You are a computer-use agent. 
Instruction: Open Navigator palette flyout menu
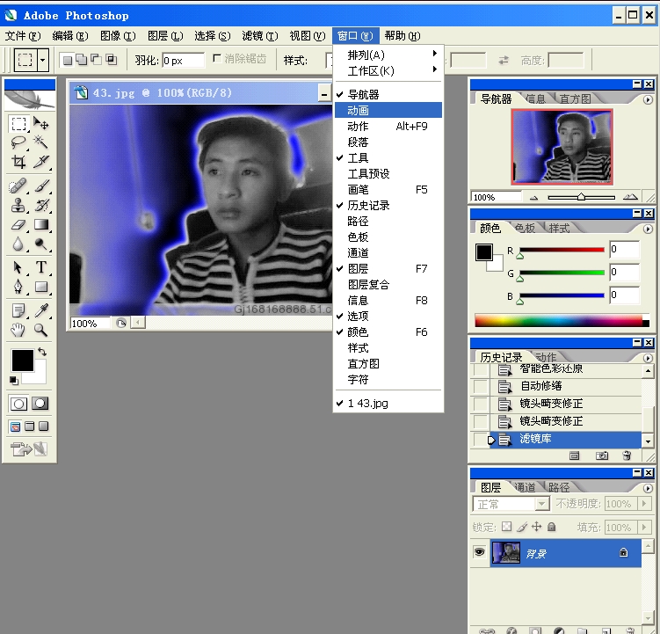click(648, 99)
